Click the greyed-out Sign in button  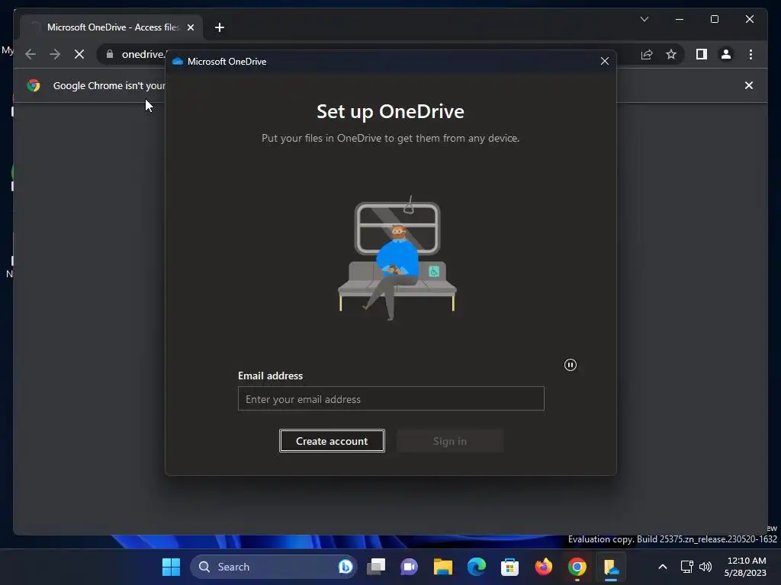pyautogui.click(x=450, y=441)
